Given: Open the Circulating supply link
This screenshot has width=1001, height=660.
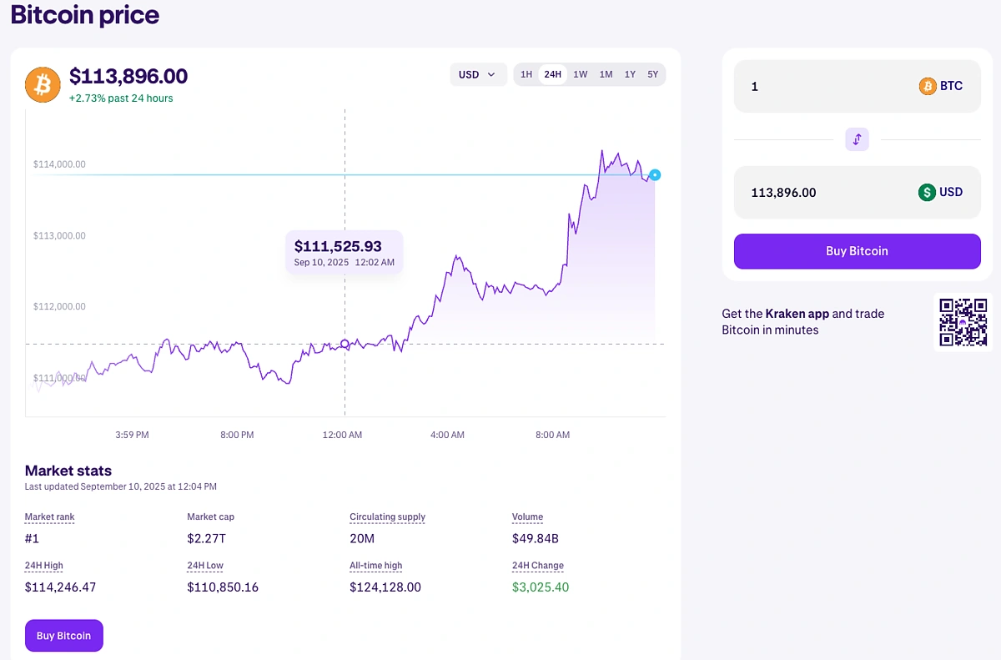Looking at the screenshot, I should click(387, 516).
